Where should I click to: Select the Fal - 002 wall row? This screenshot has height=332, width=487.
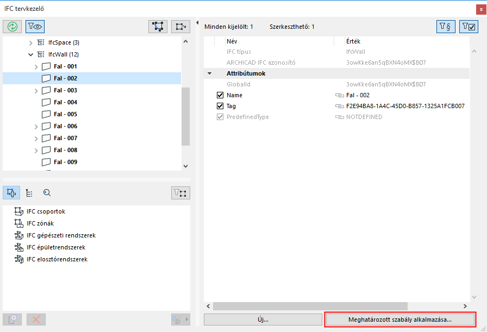pyautogui.click(x=92, y=78)
